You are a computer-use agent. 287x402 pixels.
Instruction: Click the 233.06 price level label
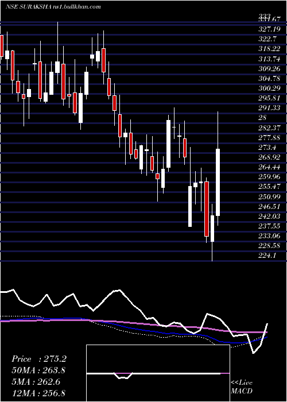pyautogui.click(x=270, y=236)
